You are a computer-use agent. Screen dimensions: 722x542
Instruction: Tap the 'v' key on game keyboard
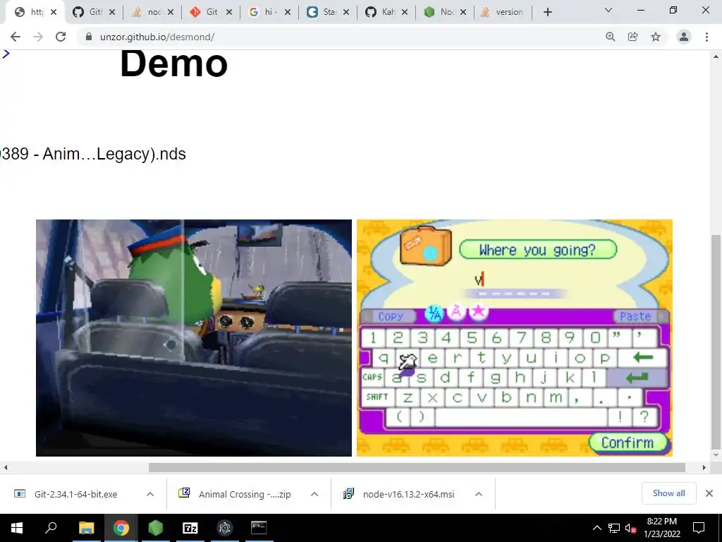pos(482,397)
